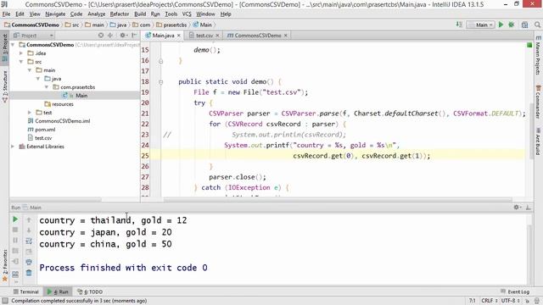The image size is (543, 305).
Task: Open the 6: TODO tool window
Action: pos(90,291)
